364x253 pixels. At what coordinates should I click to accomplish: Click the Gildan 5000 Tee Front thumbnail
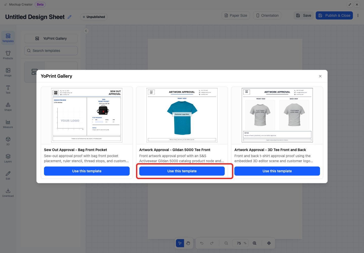182,115
